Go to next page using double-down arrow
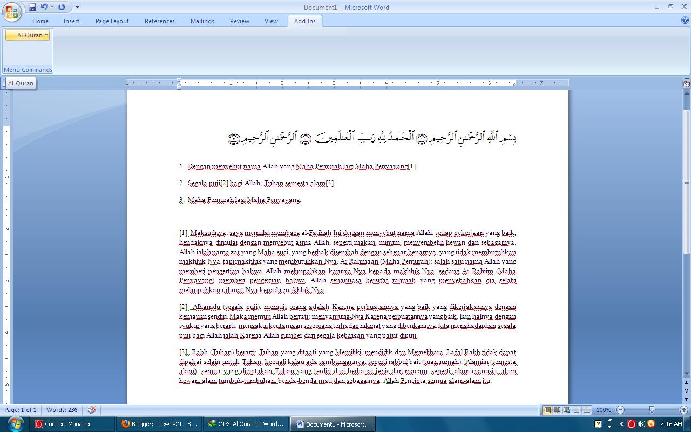The image size is (691, 432). point(687,399)
